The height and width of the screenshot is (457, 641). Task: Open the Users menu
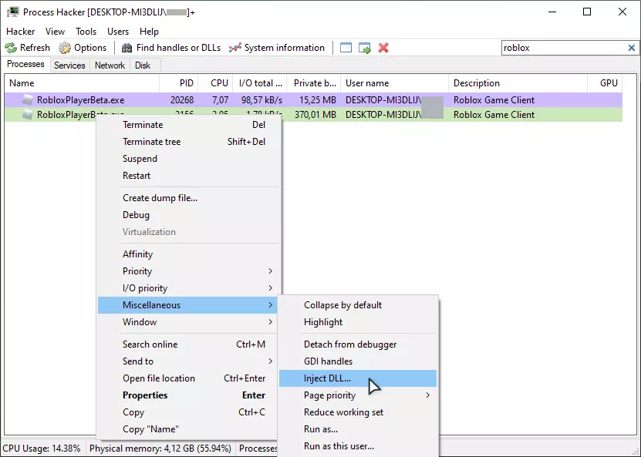[x=118, y=32]
